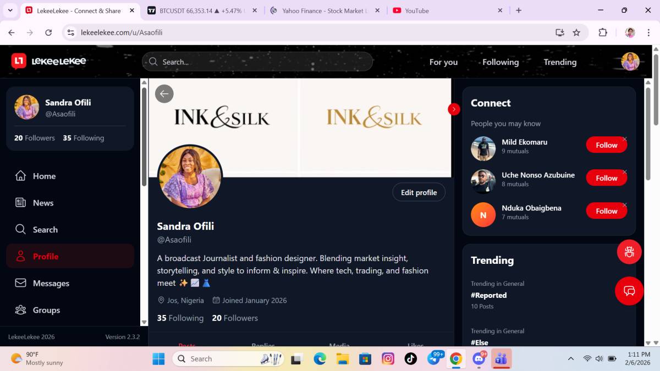Switch to Yahoo Finance tab
The height and width of the screenshot is (371, 660).
[324, 10]
